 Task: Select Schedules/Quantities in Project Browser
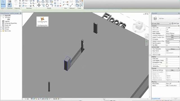pos(11,23)
